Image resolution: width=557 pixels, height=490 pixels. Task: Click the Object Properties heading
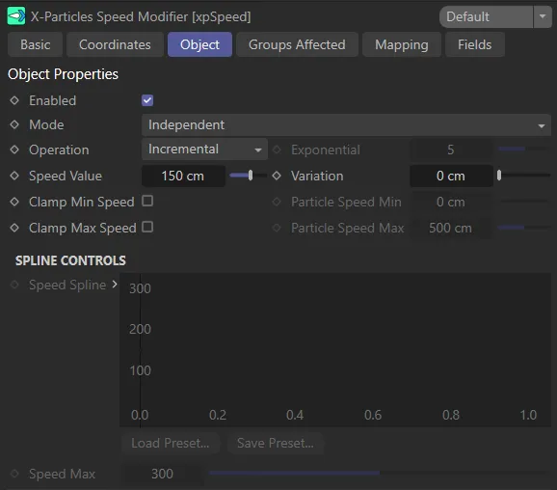(x=63, y=74)
